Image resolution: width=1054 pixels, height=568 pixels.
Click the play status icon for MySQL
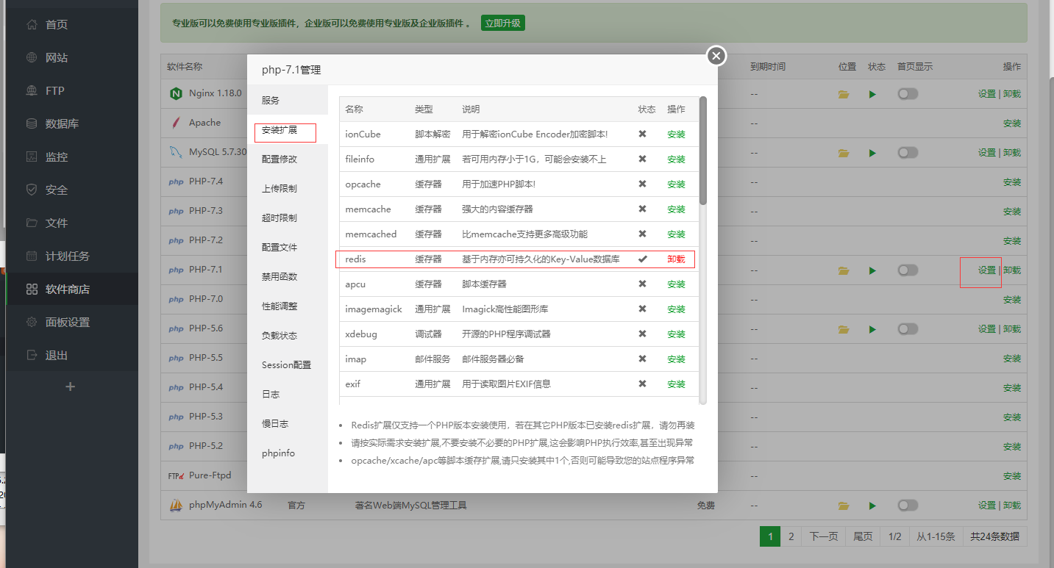(x=873, y=153)
